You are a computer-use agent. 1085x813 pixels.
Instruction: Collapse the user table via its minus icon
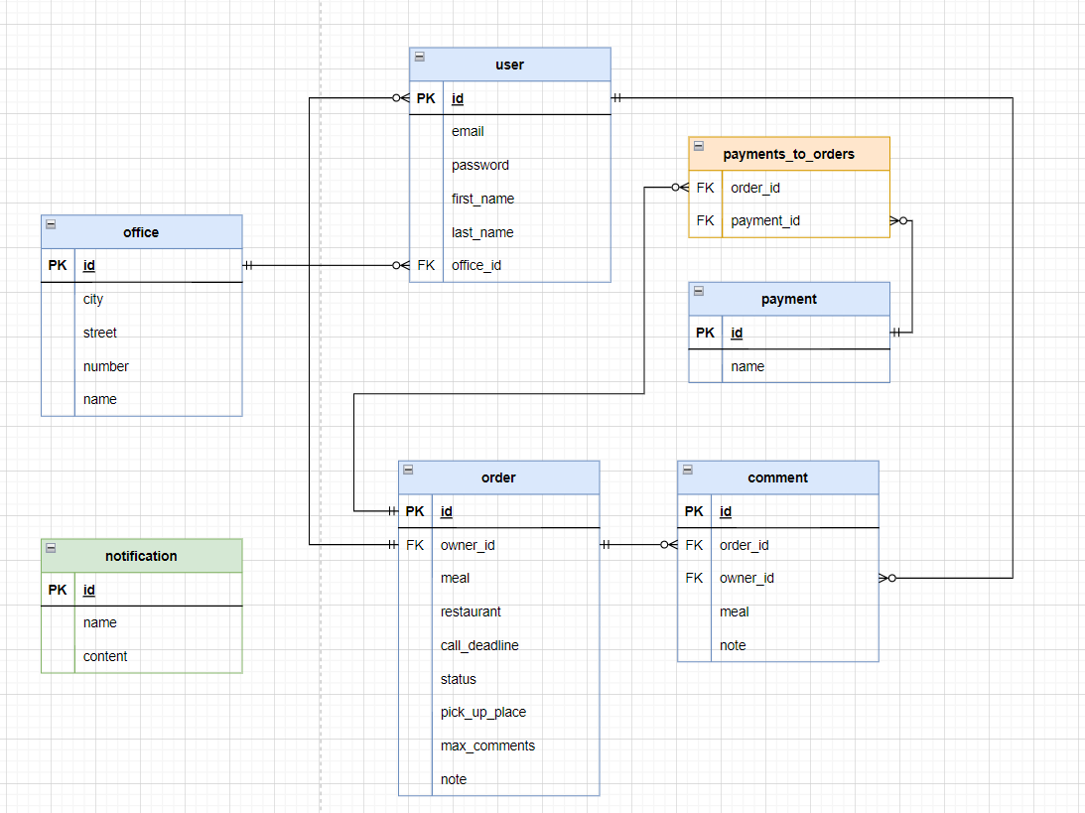coord(418,58)
